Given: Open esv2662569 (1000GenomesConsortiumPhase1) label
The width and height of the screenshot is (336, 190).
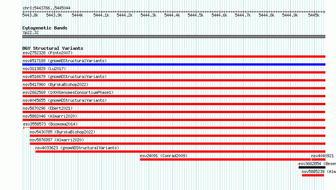Looking at the screenshot, I should click(68, 92).
